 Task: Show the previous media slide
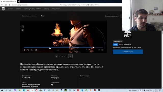click(x=57, y=56)
